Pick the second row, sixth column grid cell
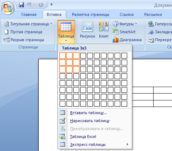The width and height of the screenshot is (172, 151). 97,62
